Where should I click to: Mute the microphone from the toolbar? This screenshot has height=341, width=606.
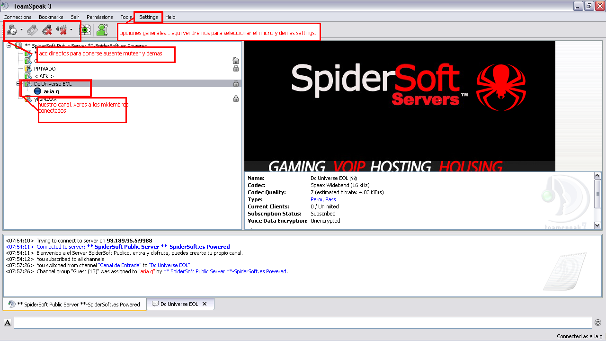click(47, 30)
